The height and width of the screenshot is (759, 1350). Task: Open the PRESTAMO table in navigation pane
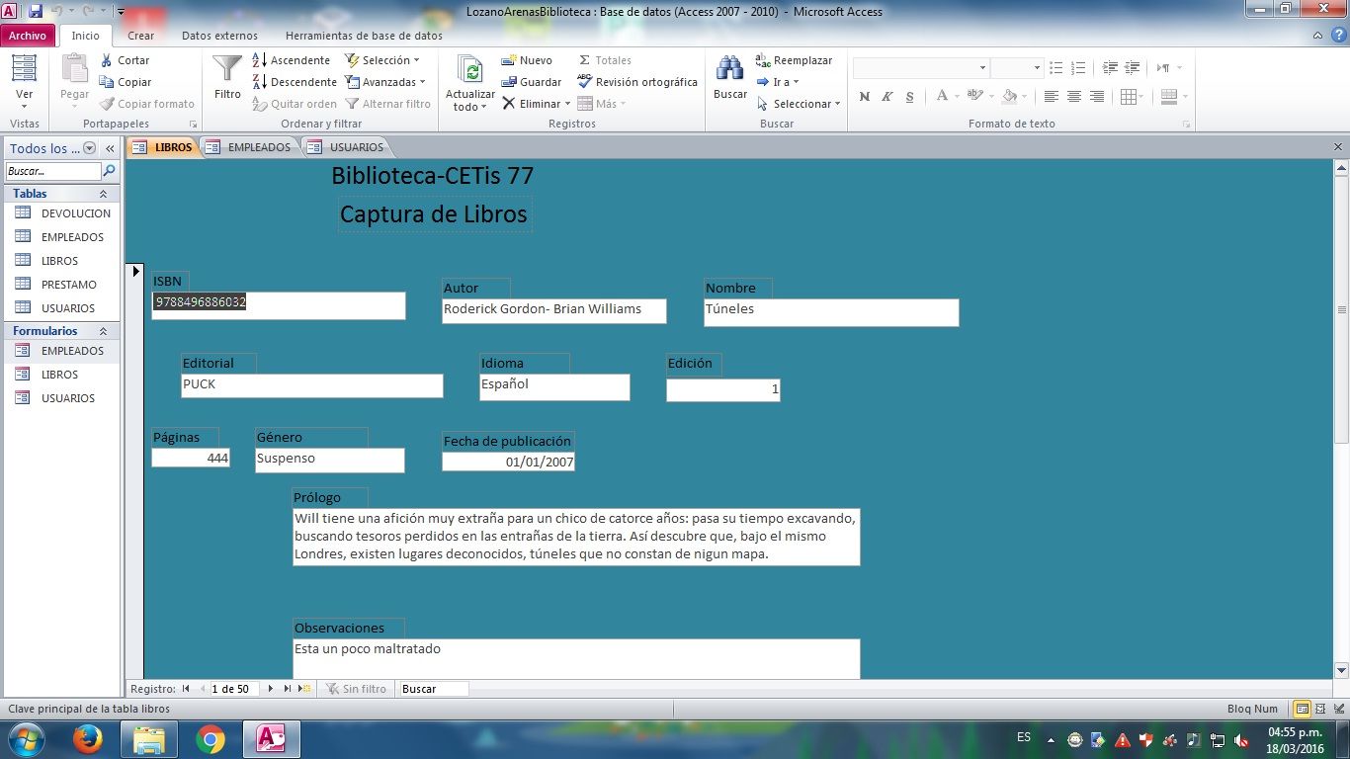click(68, 285)
